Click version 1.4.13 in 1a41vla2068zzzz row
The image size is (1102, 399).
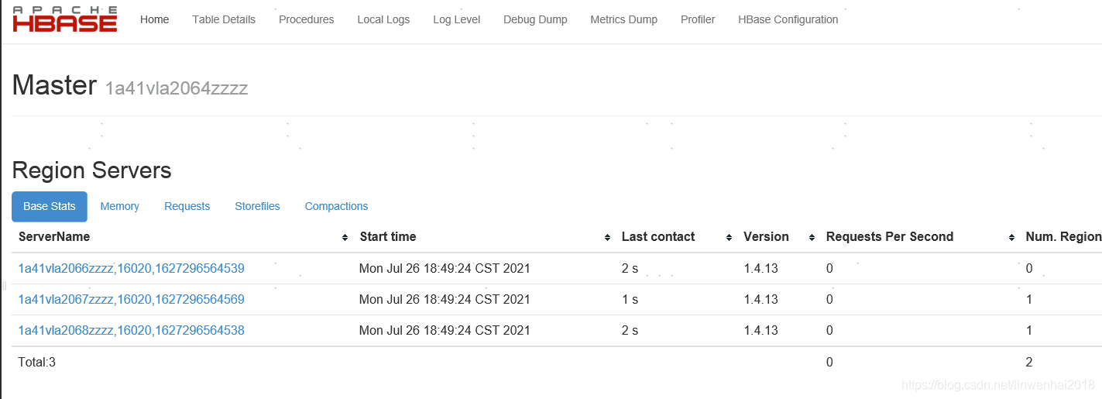760,330
